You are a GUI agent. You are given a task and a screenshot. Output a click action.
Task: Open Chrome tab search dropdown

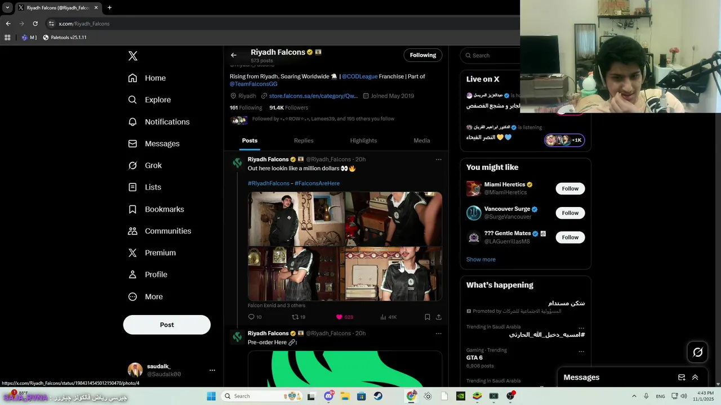tap(7, 8)
